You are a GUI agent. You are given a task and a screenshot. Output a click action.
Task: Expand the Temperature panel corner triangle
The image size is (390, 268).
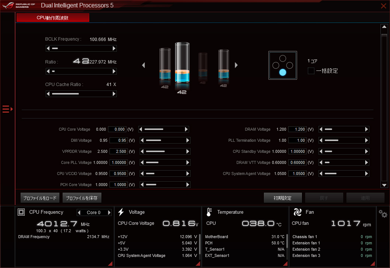tap(285, 264)
